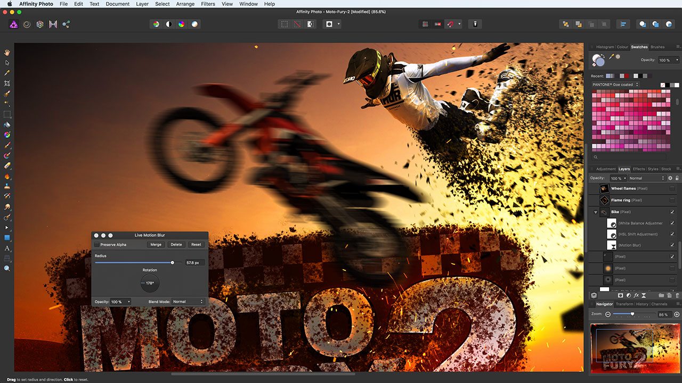Collapse the Bike layer group

click(x=596, y=212)
